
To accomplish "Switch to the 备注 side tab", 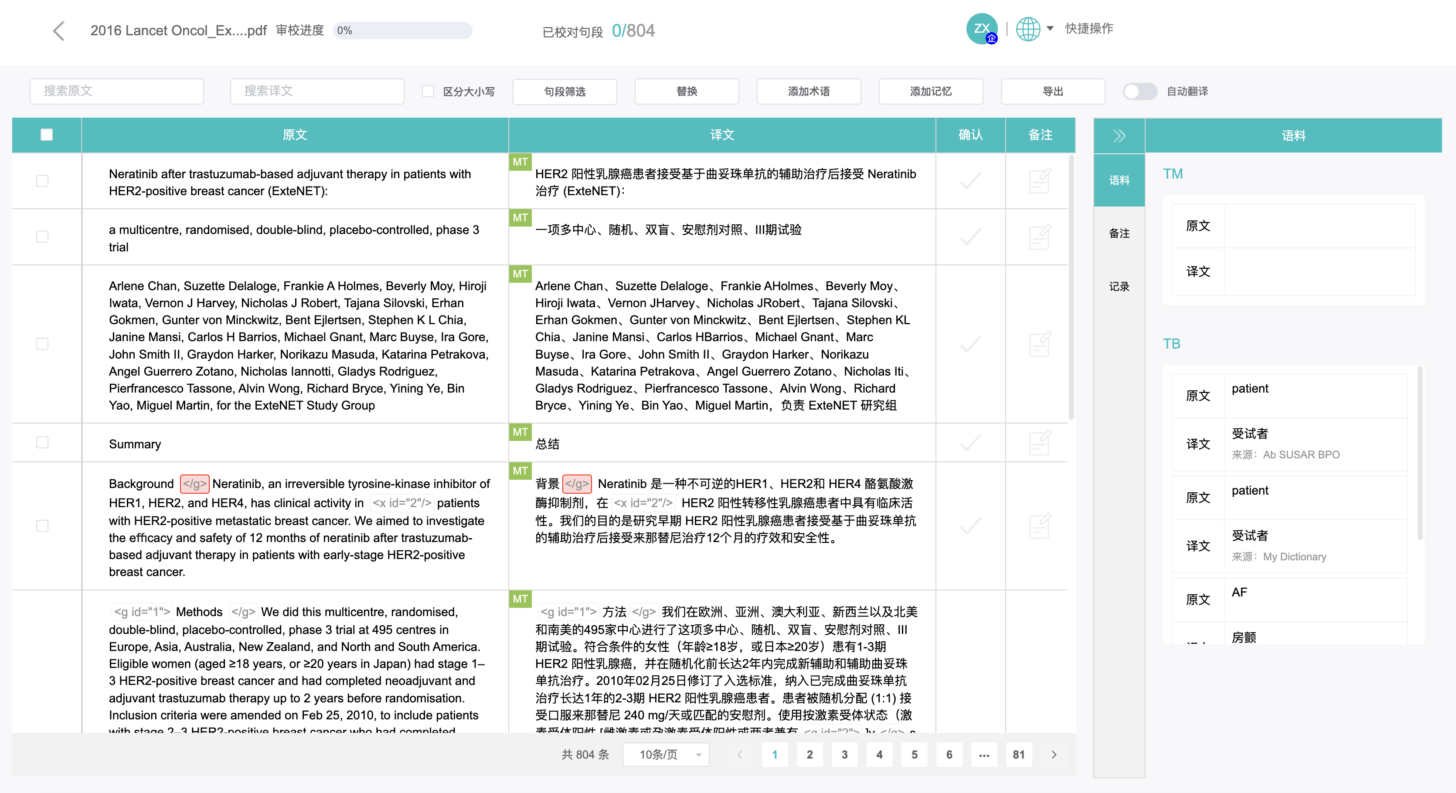I will tap(1119, 233).
